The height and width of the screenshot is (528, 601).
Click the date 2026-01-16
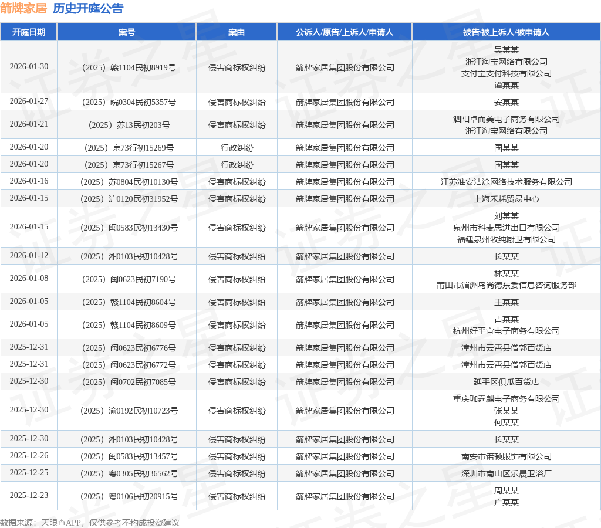29,181
